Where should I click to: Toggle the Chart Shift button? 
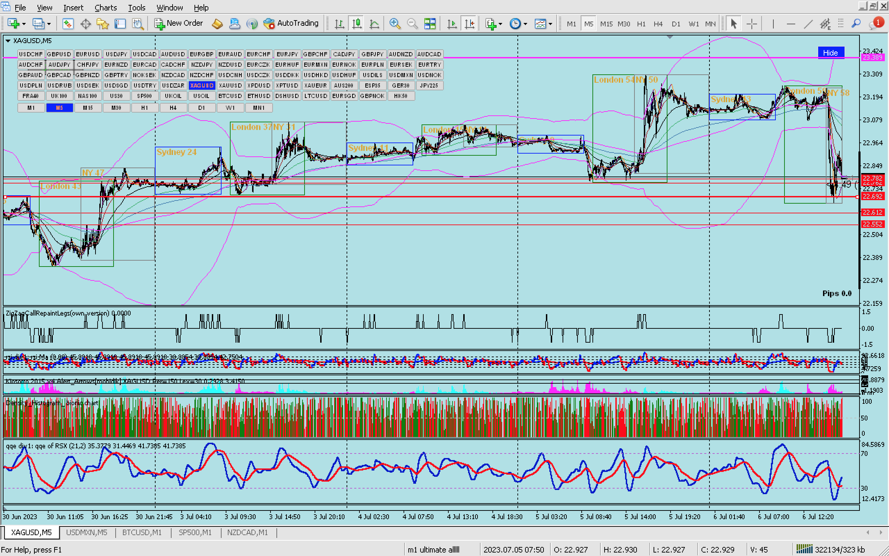[470, 24]
